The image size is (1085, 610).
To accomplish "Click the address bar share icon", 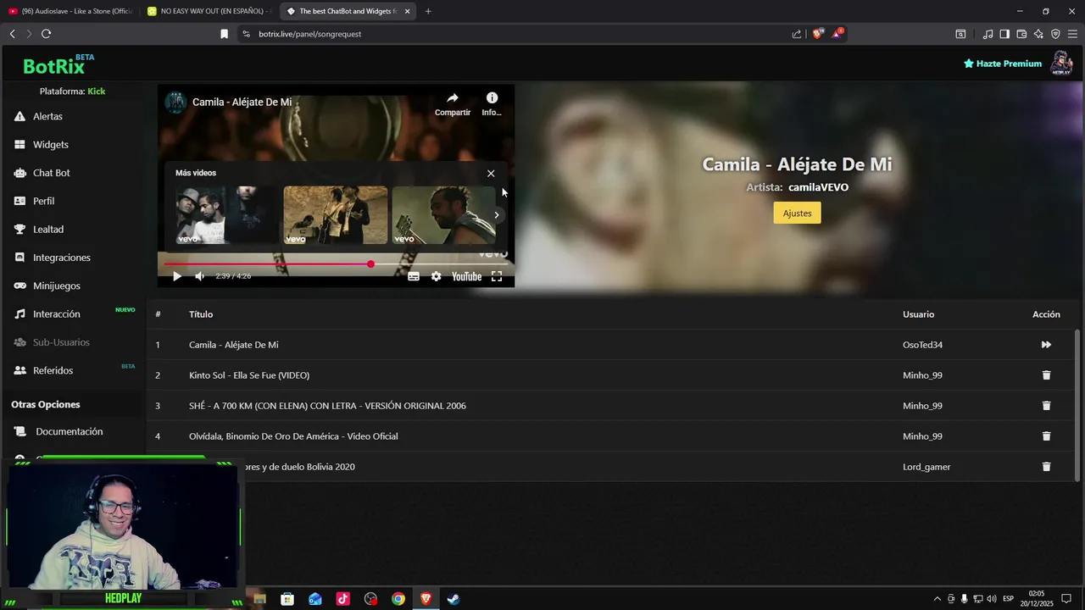I will coord(797,34).
